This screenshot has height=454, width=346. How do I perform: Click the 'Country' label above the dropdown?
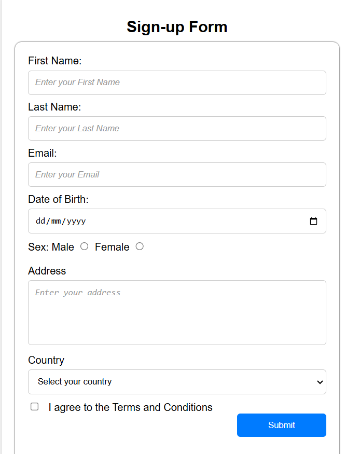46,360
